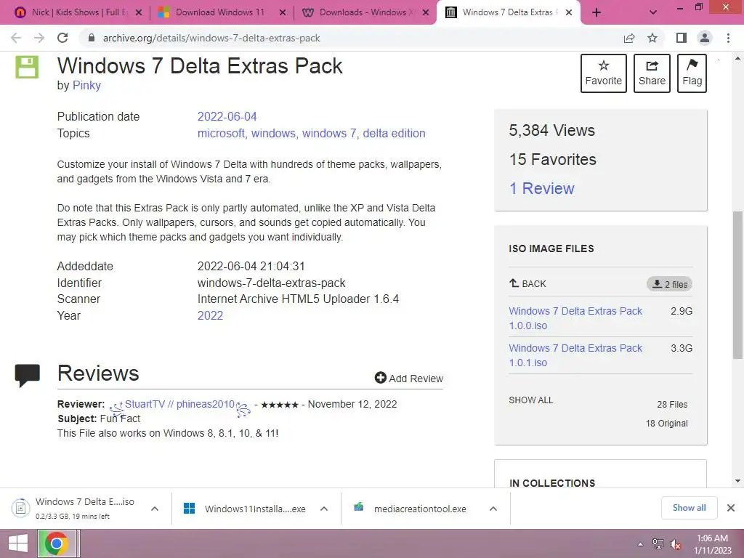Screen dimensions: 744x558
Task: Open the windows topic link
Action: 273,134
